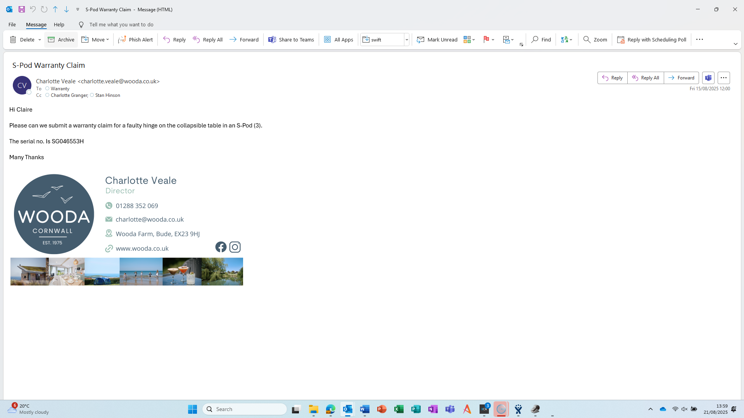Click Forward in the message header
The height and width of the screenshot is (418, 744).
click(x=681, y=78)
